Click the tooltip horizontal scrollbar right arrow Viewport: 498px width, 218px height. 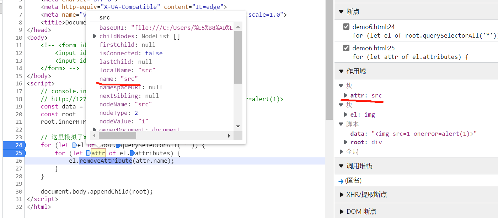(x=229, y=135)
